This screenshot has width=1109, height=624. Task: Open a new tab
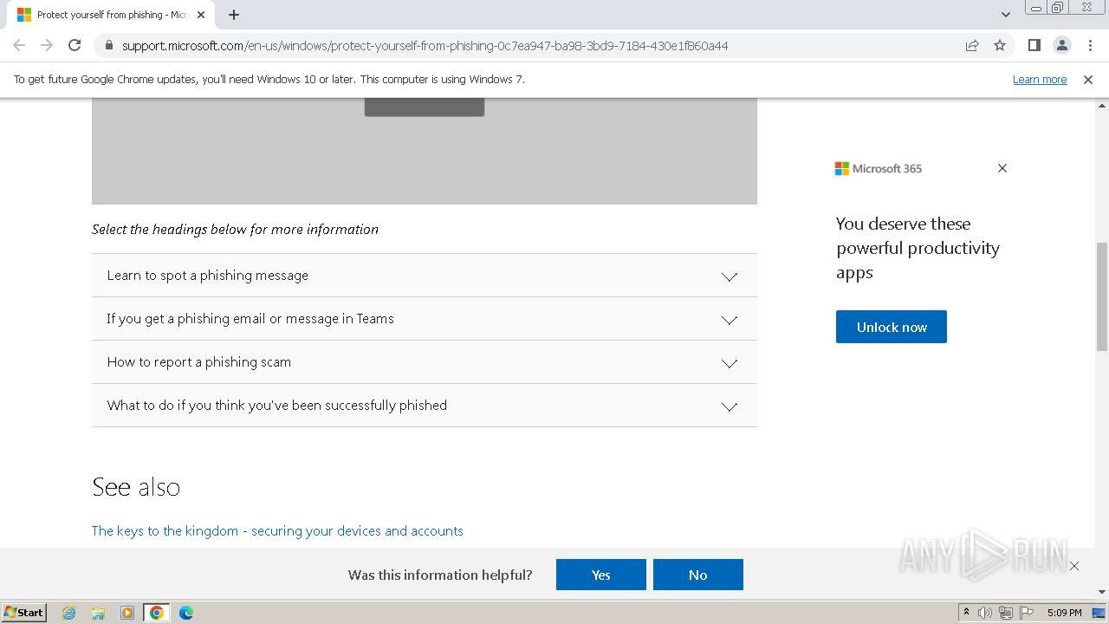(x=234, y=15)
